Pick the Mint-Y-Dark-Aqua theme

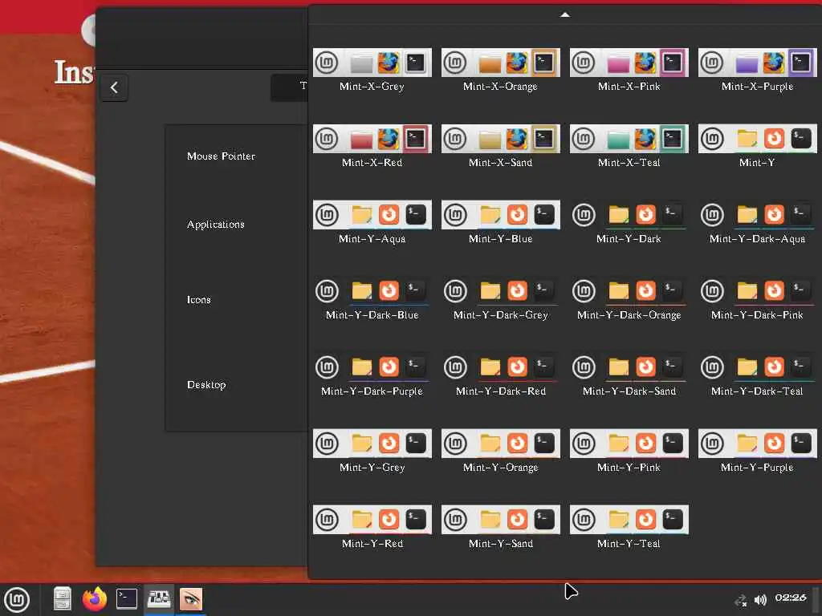coord(758,215)
